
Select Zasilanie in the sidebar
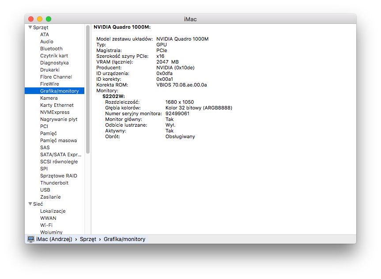click(x=50, y=196)
